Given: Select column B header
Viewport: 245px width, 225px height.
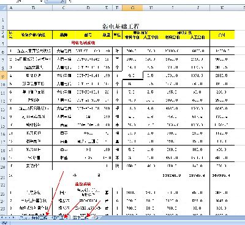Looking at the screenshot, I should [33, 8].
